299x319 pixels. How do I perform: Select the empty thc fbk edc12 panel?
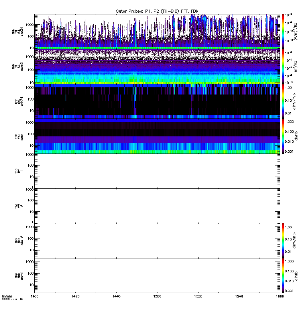tap(157, 241)
